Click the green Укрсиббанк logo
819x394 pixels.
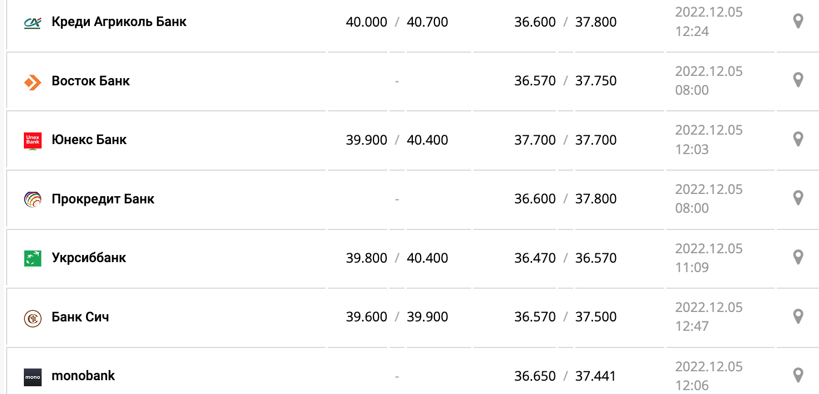pos(33,259)
